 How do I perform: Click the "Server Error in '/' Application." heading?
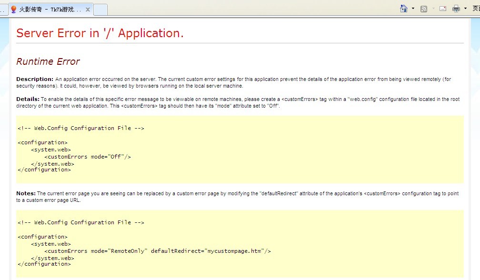pyautogui.click(x=100, y=33)
